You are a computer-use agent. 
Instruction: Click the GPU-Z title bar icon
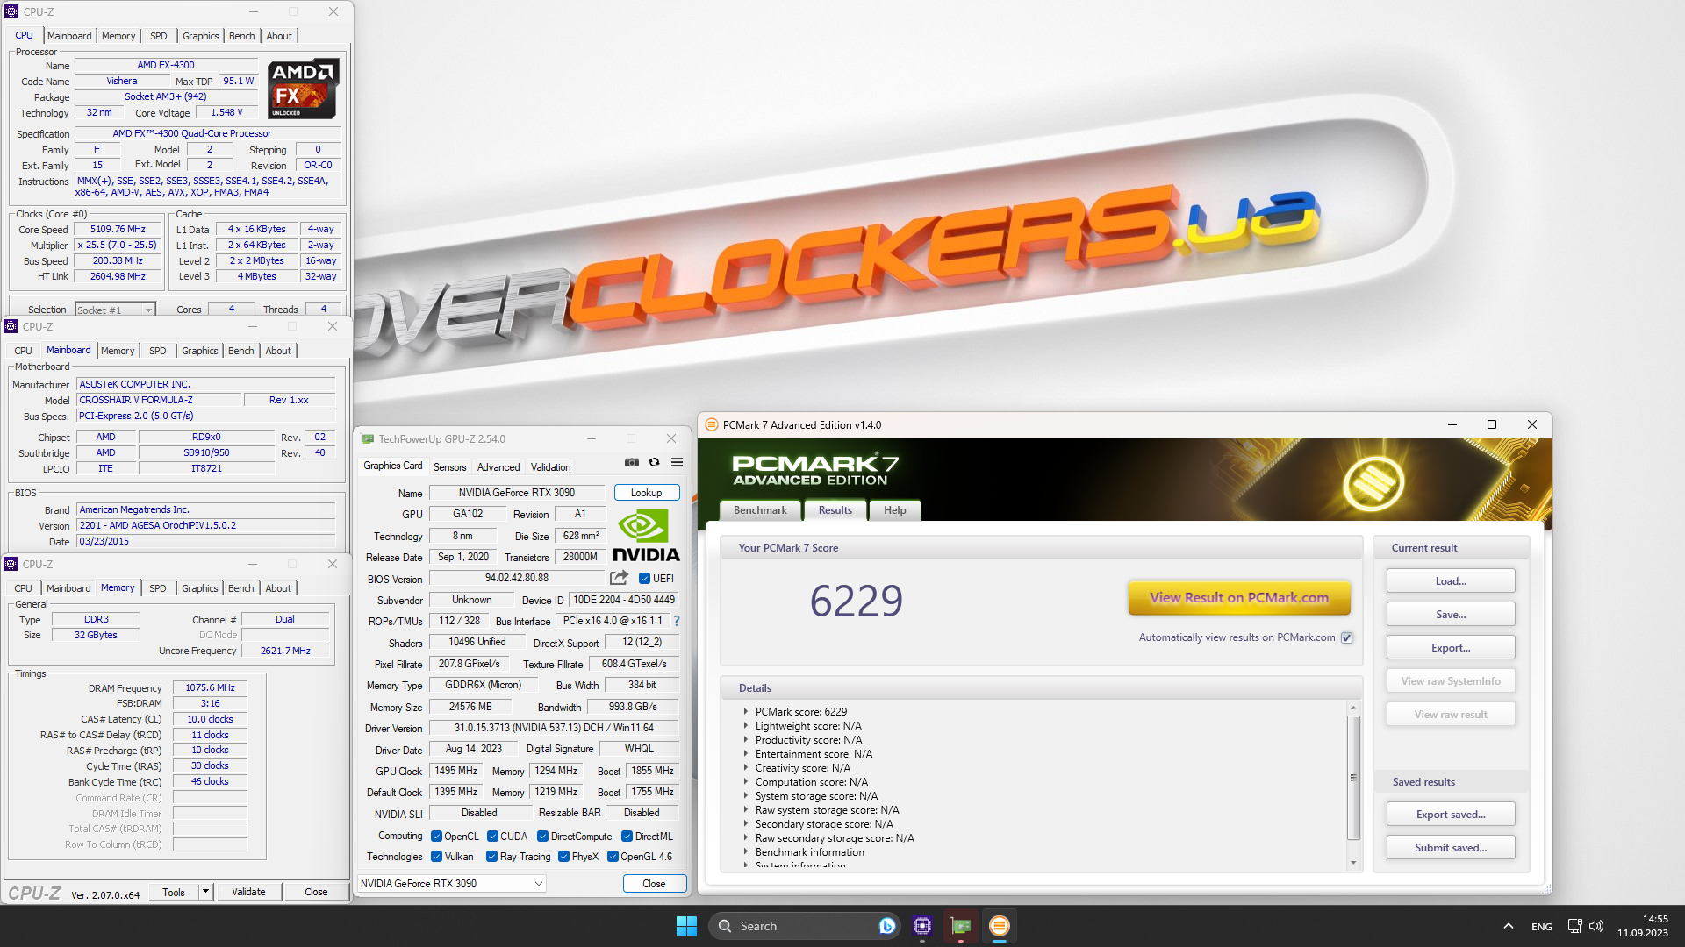[368, 438]
